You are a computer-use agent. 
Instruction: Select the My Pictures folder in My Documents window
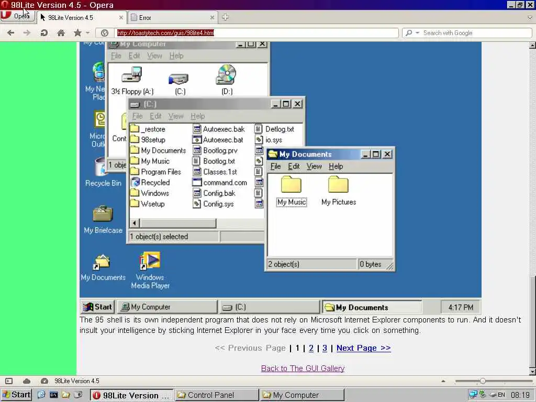click(339, 191)
